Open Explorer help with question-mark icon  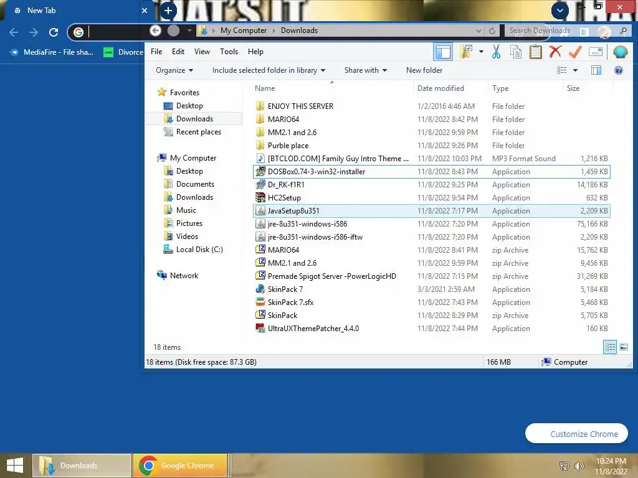coord(619,70)
